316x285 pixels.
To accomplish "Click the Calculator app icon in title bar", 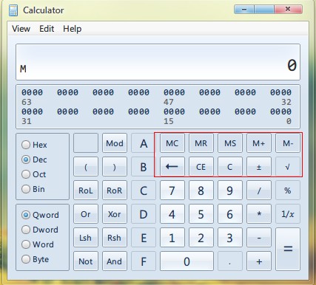I will (x=13, y=10).
